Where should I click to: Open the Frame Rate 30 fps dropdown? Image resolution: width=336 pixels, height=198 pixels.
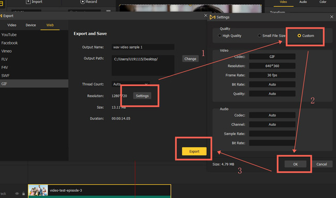(272, 75)
